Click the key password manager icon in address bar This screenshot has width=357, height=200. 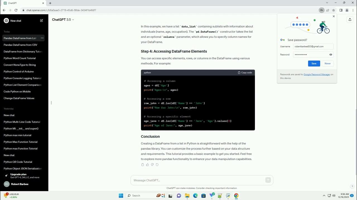pos(322,10)
